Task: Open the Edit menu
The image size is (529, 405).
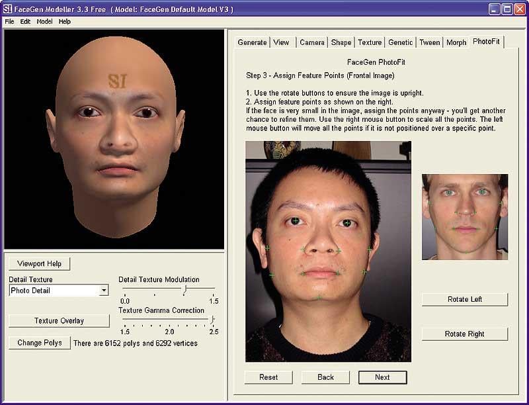Action: coord(25,22)
